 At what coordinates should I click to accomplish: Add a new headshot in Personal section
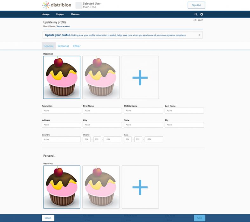coord(140,187)
